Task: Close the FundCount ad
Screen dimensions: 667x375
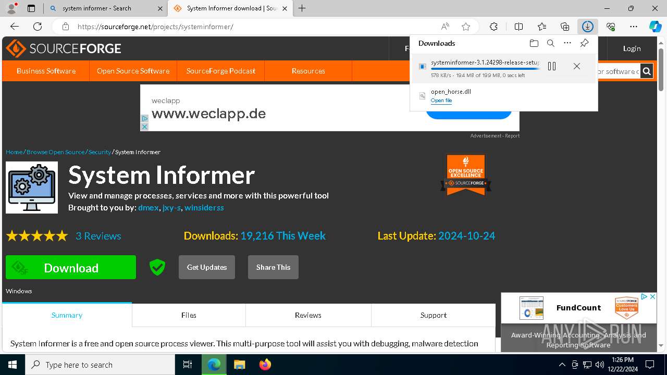Action: click(x=652, y=296)
